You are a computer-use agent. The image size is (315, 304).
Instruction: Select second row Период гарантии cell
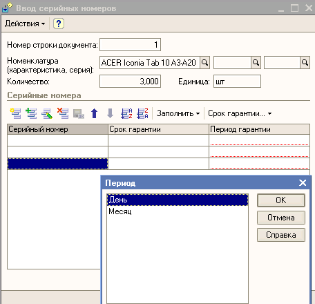pos(259,152)
